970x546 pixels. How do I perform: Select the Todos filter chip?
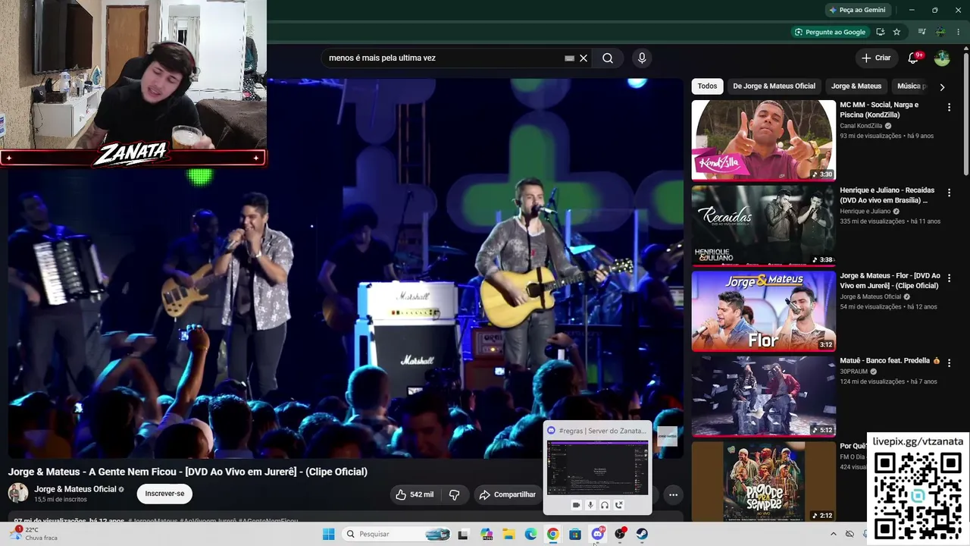707,86
